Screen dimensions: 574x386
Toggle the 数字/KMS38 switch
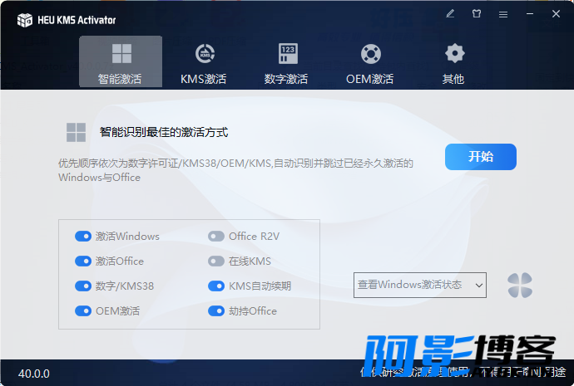(83, 286)
